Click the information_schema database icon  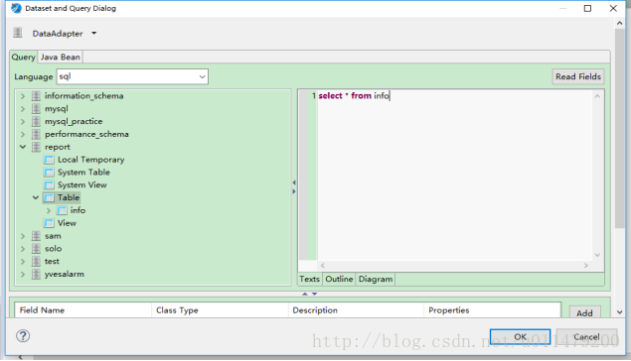point(36,96)
